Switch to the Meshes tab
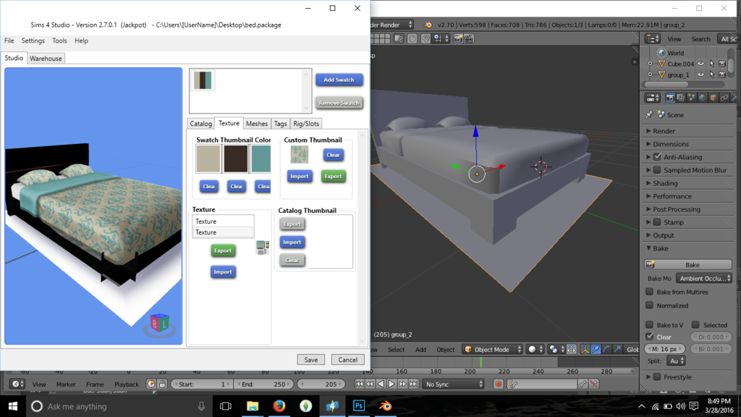The height and width of the screenshot is (417, 741). 257,123
